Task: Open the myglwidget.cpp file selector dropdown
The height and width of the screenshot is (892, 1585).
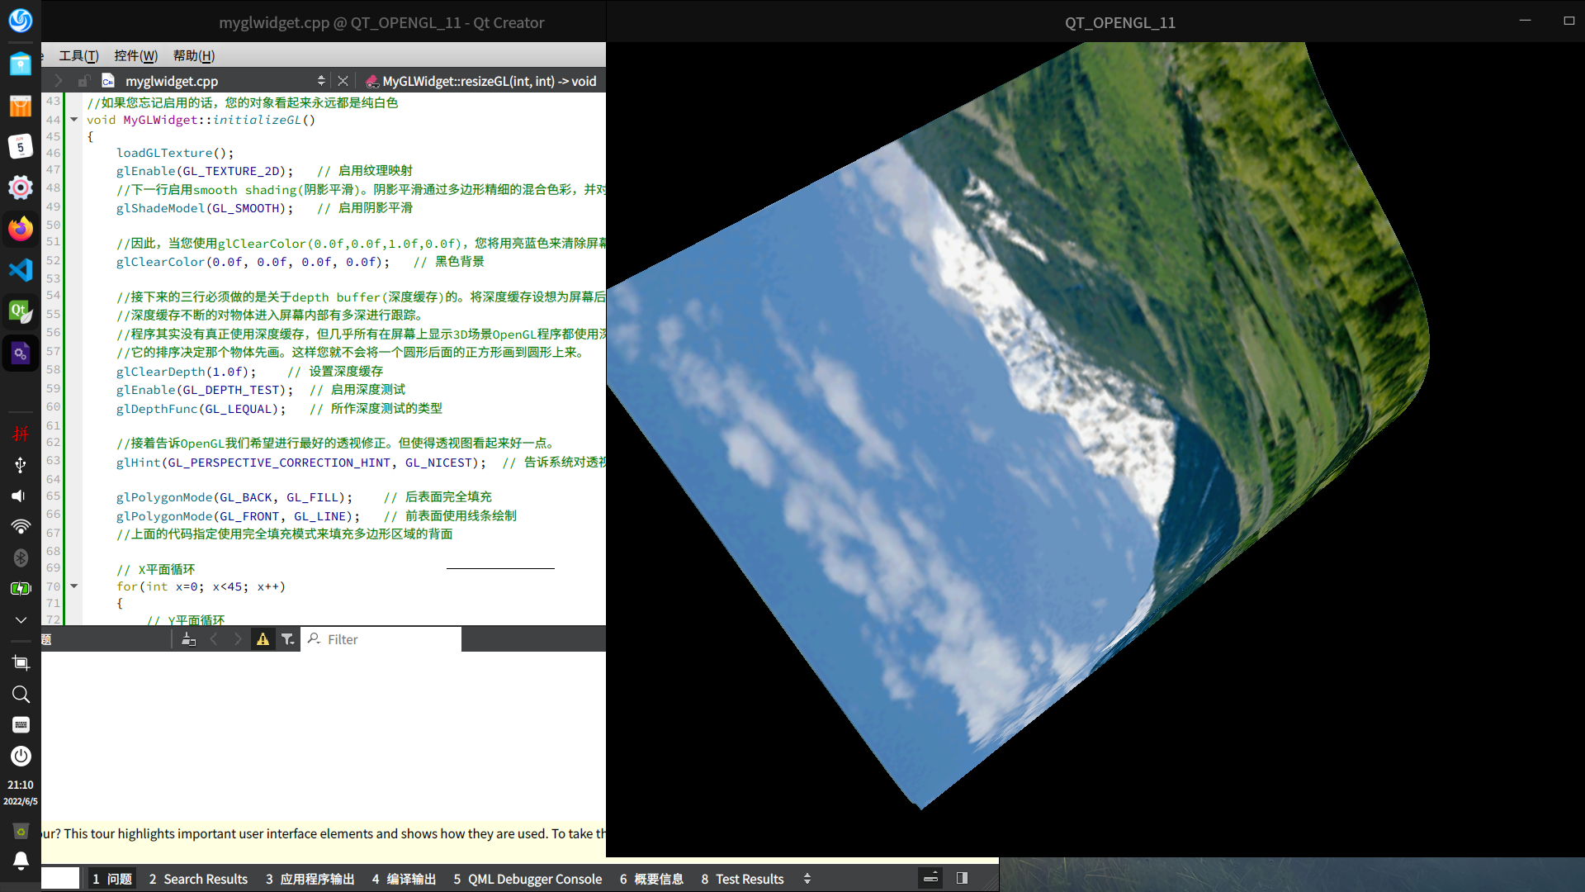Action: tap(321, 81)
